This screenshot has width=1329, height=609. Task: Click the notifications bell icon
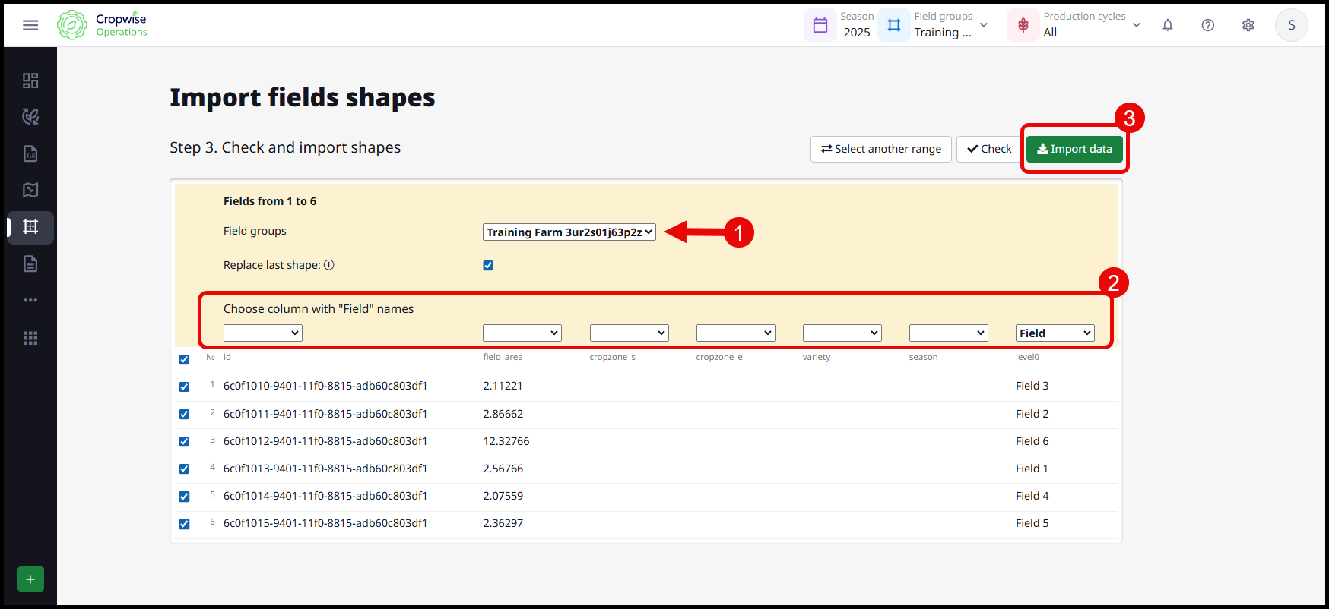(1167, 25)
